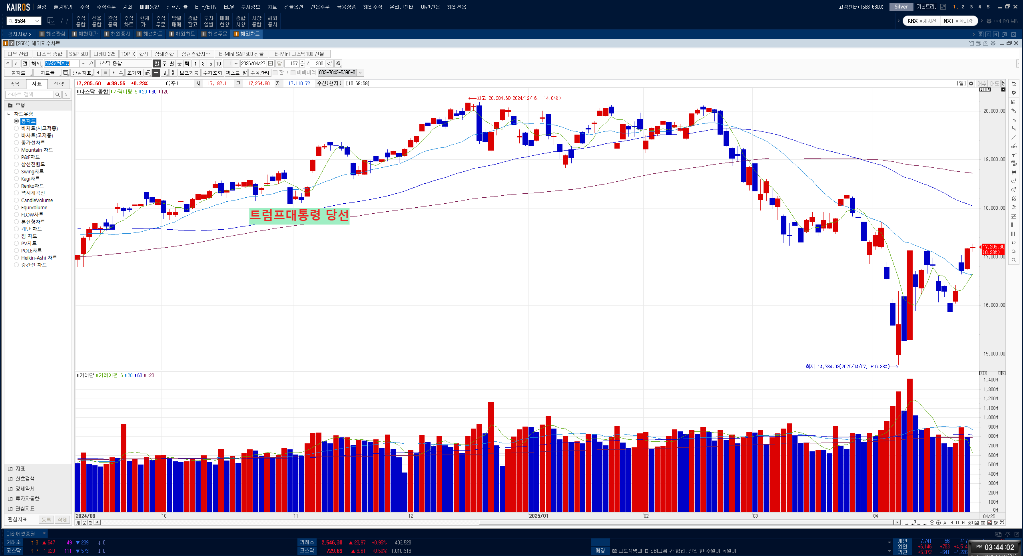Image resolution: width=1023 pixels, height=556 pixels.
Task: Open the account number 032-7042-5398-0 dropdown
Action: pyautogui.click(x=360, y=73)
